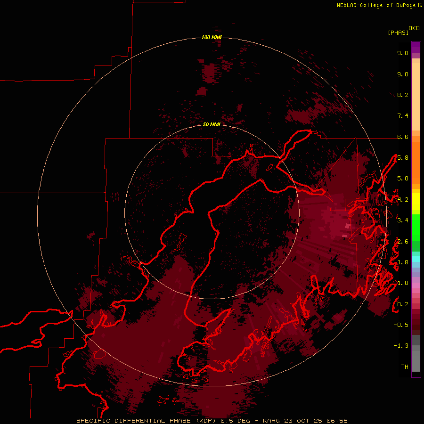Viewport: 424px width, 424px height.
Task: Click the yellow segment of the color bar
Action: pos(416,202)
